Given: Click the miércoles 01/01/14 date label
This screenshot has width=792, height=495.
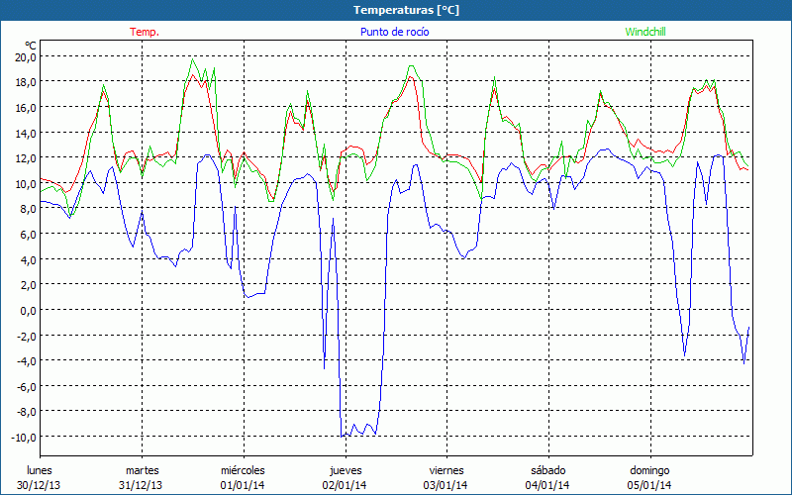Looking at the screenshot, I should (x=243, y=477).
